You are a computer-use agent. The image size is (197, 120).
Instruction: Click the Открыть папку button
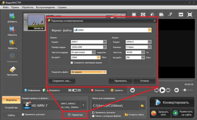[134, 115]
